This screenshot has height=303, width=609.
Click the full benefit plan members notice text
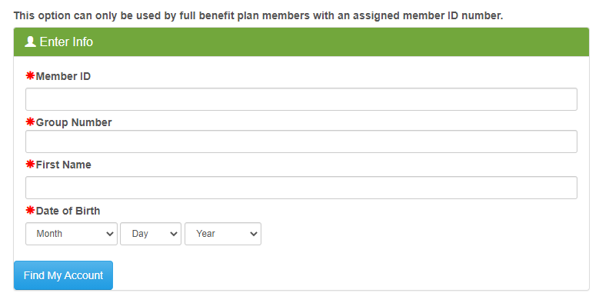point(258,16)
